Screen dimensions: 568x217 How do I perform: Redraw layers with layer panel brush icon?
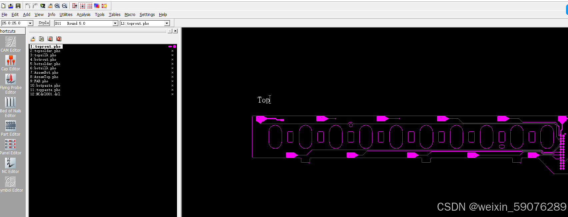(33, 39)
